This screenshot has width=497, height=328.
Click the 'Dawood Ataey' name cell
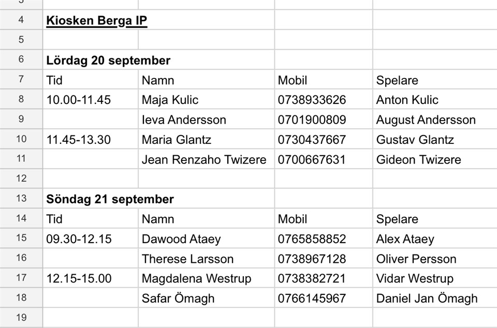point(181,239)
